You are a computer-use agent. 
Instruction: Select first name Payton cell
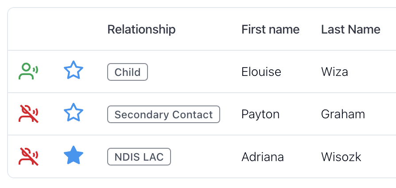(x=260, y=114)
